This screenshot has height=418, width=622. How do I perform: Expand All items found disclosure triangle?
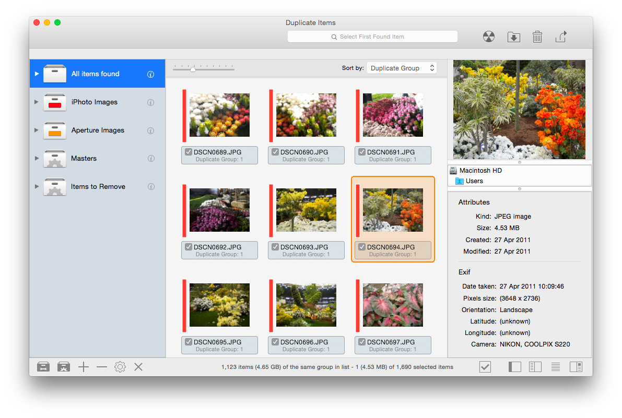pos(37,74)
